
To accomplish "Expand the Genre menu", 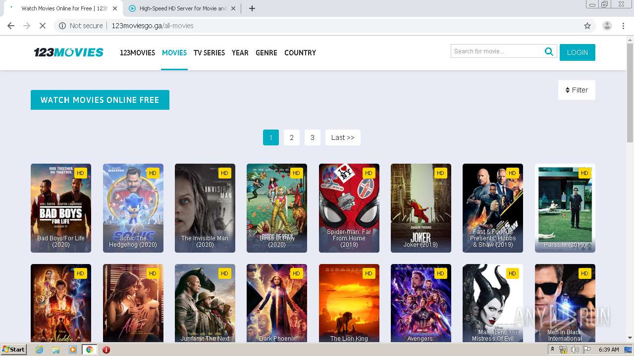I will tap(266, 53).
